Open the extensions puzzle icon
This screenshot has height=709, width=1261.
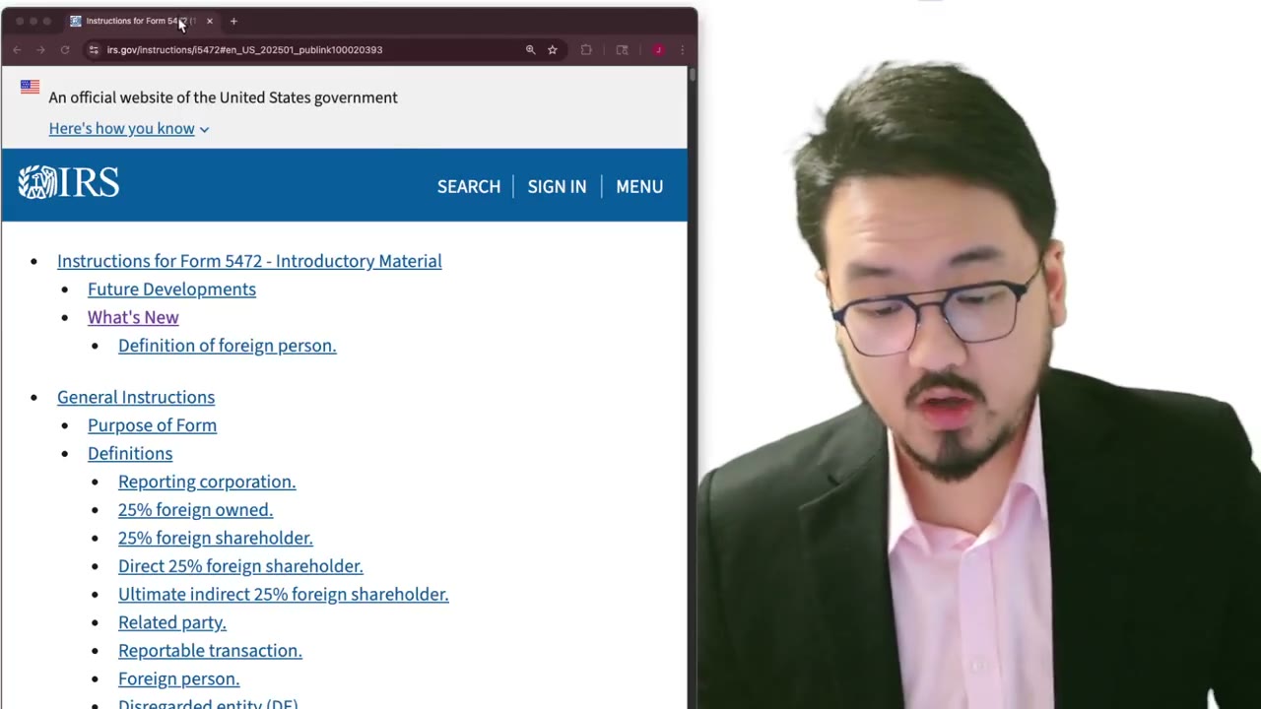(x=586, y=49)
